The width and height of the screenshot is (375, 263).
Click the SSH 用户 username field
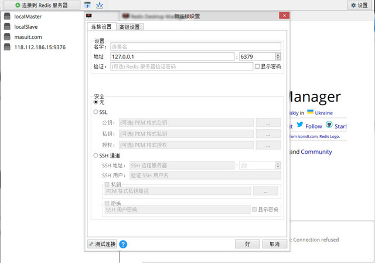tap(205, 176)
